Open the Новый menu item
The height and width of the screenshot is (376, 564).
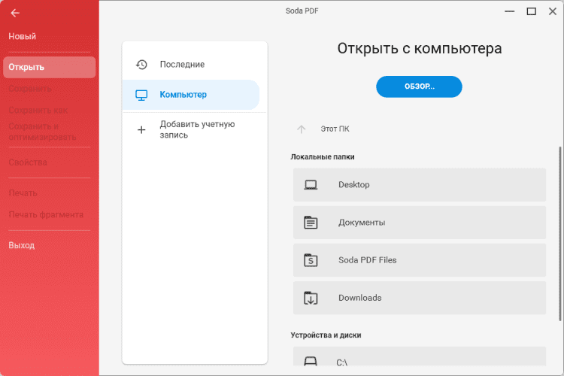tap(23, 36)
